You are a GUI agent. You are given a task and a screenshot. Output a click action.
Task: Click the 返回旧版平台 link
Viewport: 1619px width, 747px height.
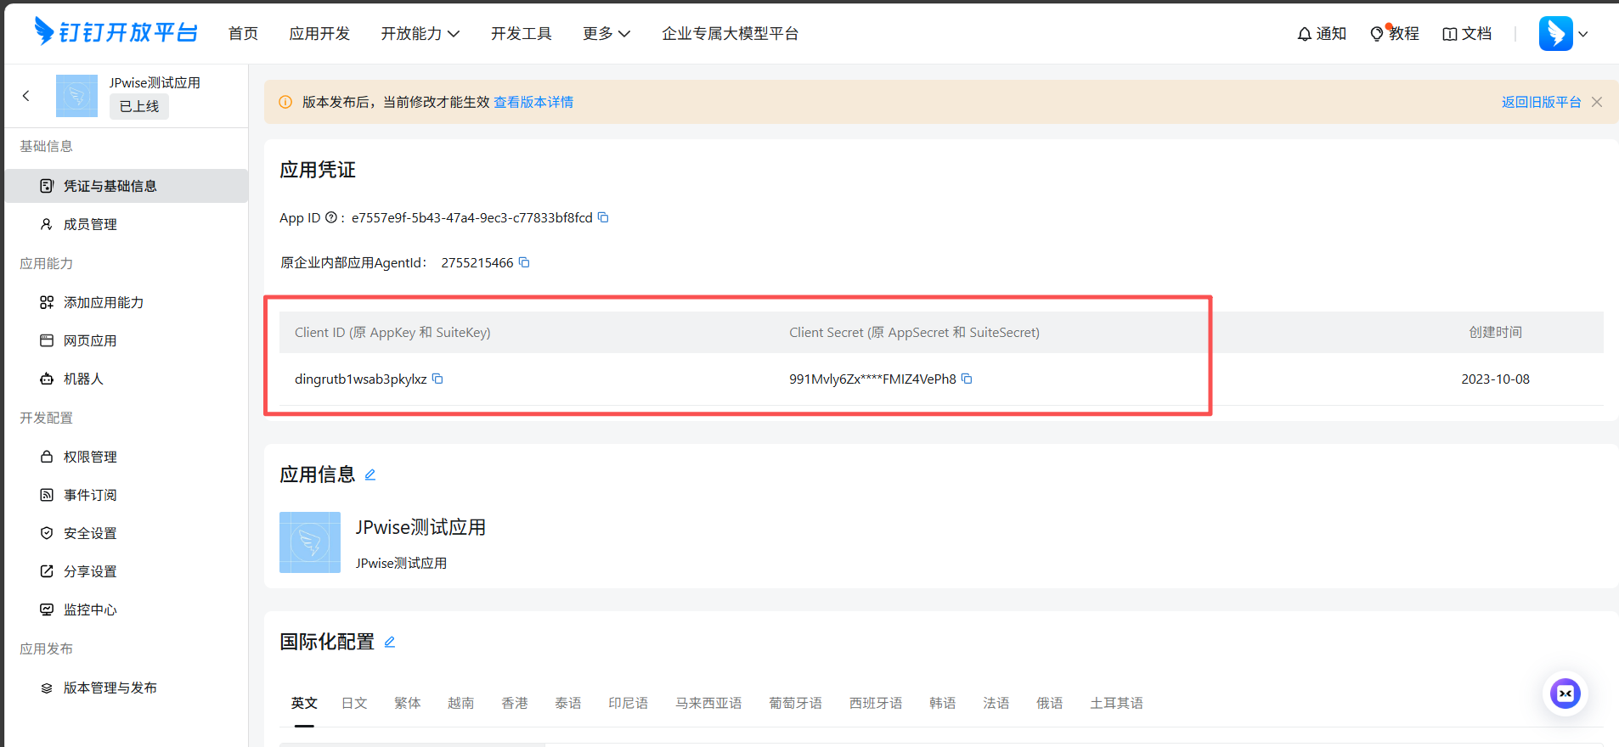tap(1541, 102)
